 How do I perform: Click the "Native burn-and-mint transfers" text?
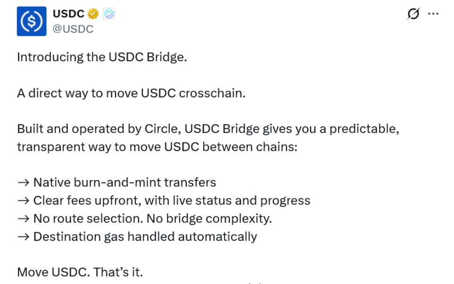[124, 182]
